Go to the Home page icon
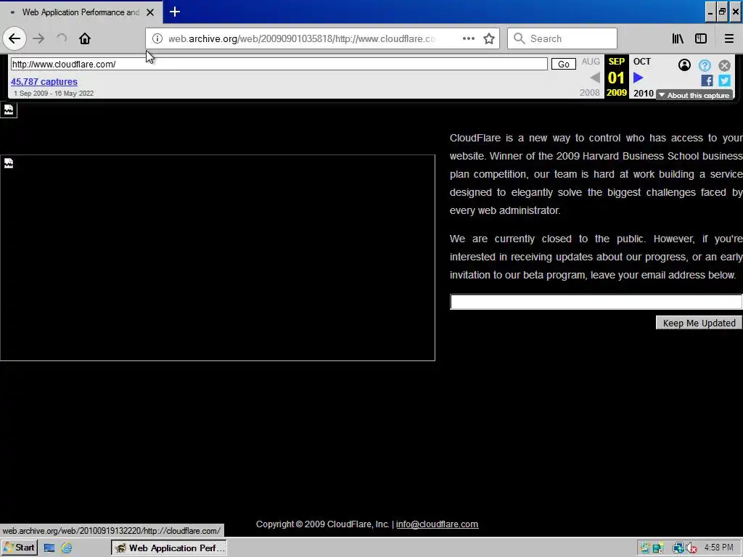The image size is (743, 557). click(85, 38)
